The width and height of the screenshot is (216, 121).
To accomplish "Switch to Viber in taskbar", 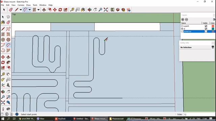I will point(40,119).
